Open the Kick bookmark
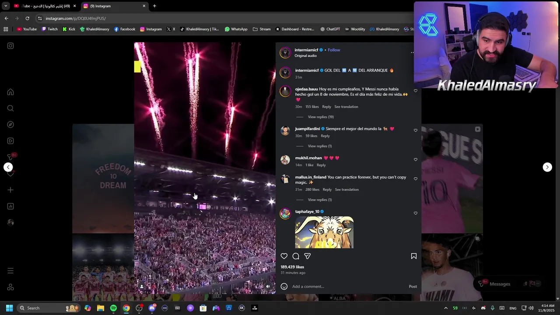Viewport: 560px width, 315px height. pyautogui.click(x=69, y=29)
